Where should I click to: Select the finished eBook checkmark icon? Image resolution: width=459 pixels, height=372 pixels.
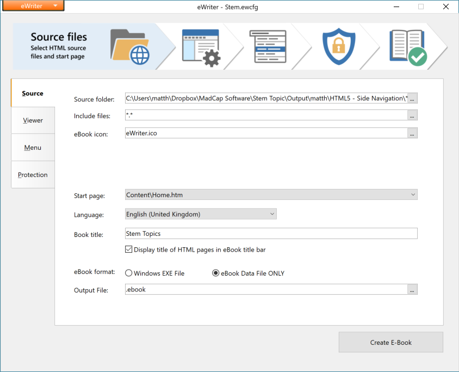click(407, 46)
